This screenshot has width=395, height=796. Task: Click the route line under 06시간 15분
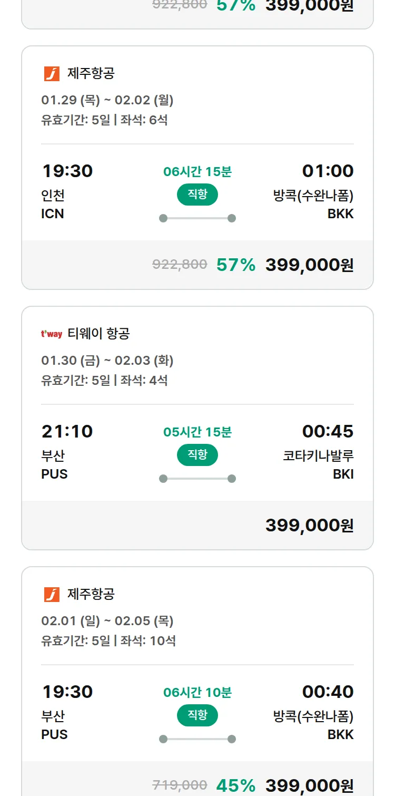click(197, 218)
